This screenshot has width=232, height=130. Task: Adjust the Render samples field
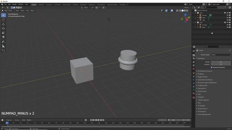click(x=221, y=62)
